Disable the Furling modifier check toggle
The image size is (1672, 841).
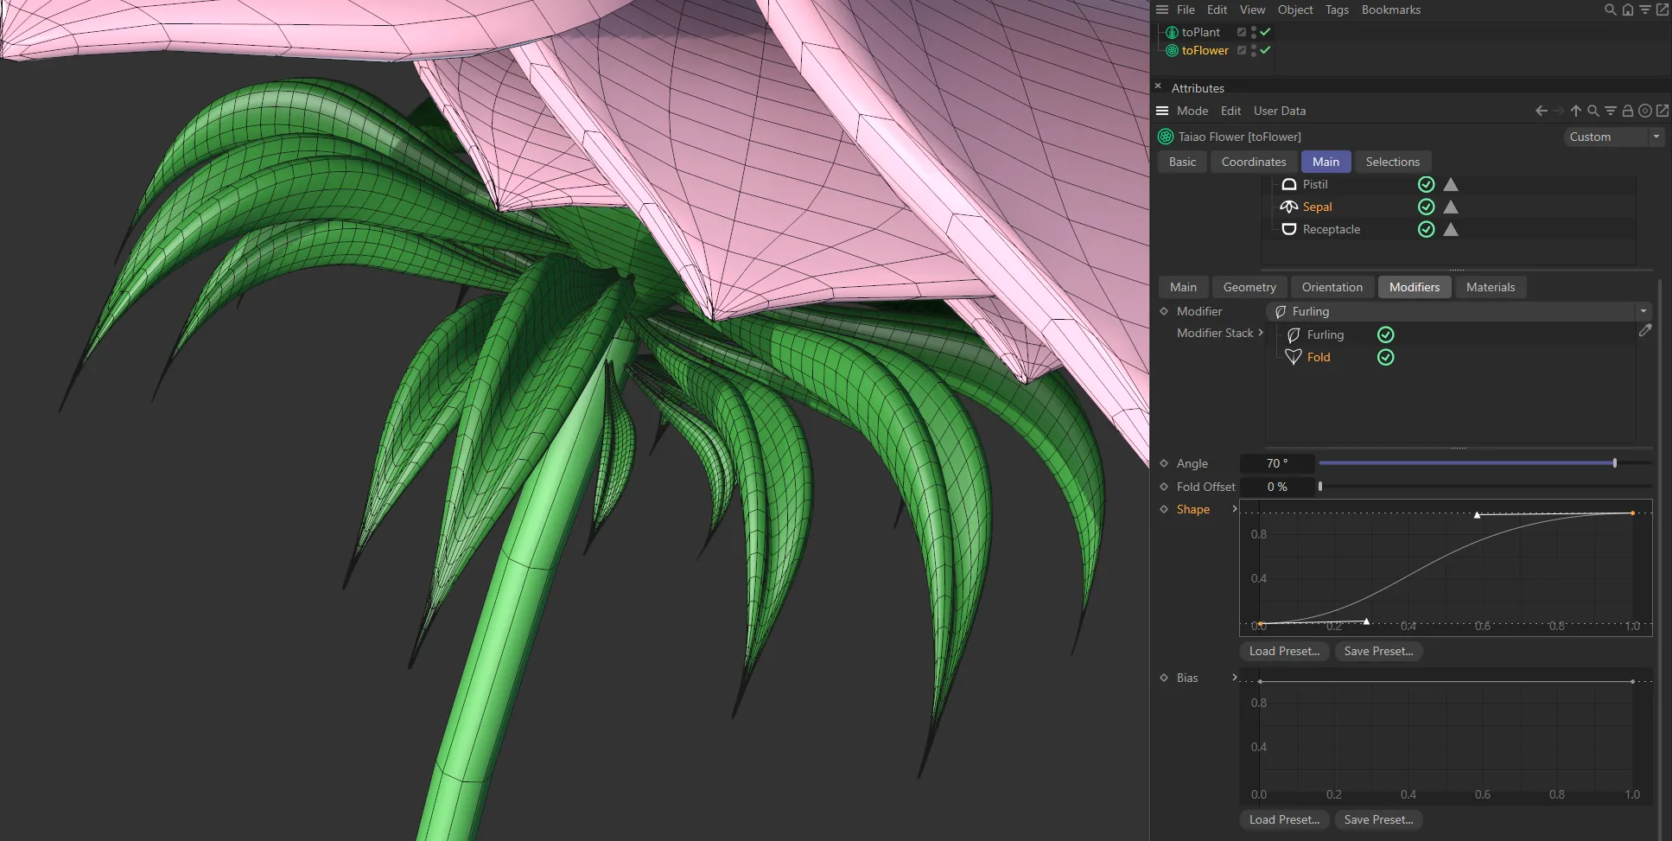coord(1386,334)
